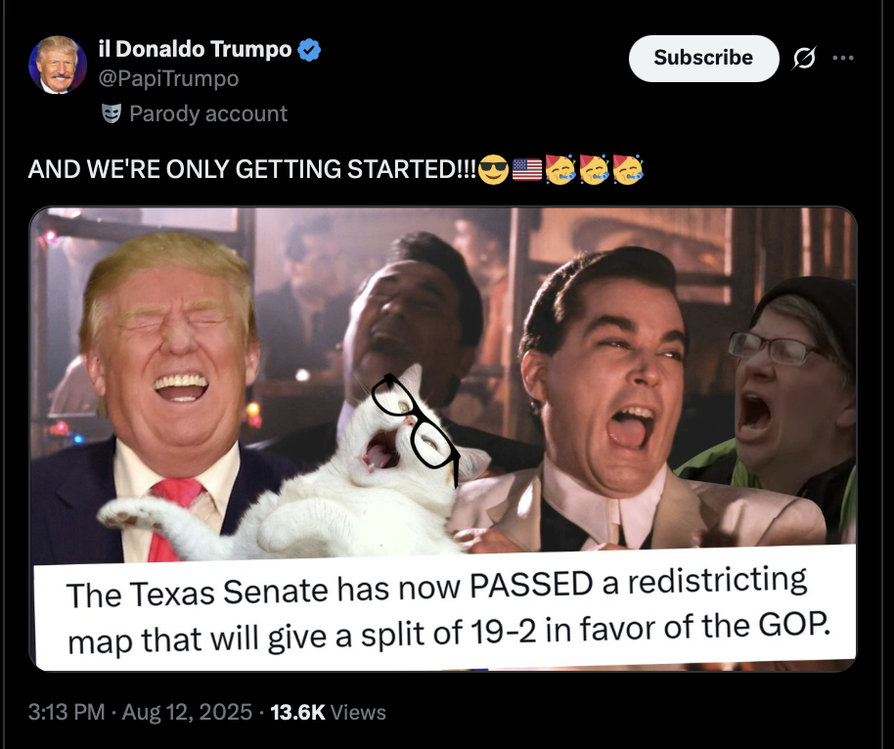Click the last party face emoji

coord(628,169)
